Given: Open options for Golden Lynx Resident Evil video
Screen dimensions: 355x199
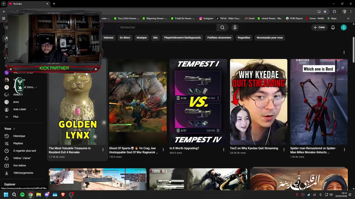Looking at the screenshot, I should point(103,150).
